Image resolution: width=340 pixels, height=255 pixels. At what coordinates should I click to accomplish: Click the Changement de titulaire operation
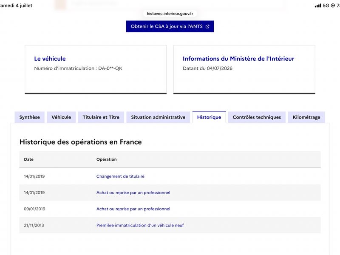coord(120,176)
